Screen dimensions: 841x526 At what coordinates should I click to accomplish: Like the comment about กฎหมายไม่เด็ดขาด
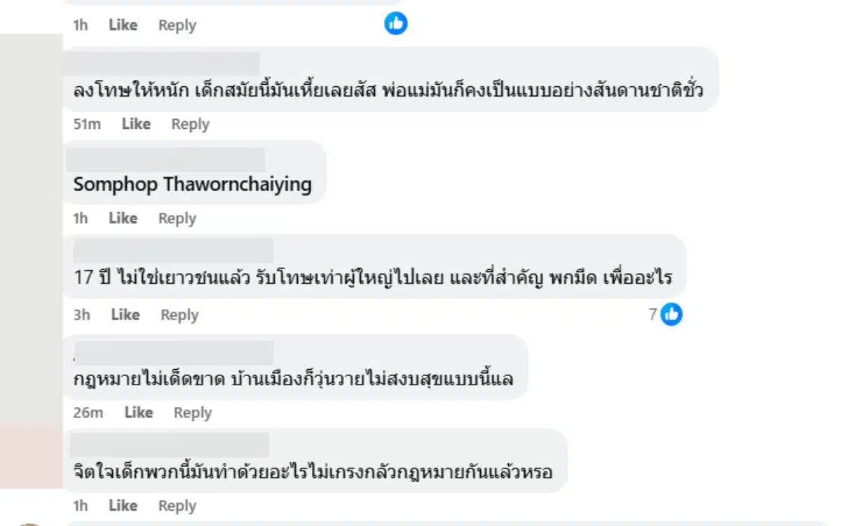pos(138,413)
